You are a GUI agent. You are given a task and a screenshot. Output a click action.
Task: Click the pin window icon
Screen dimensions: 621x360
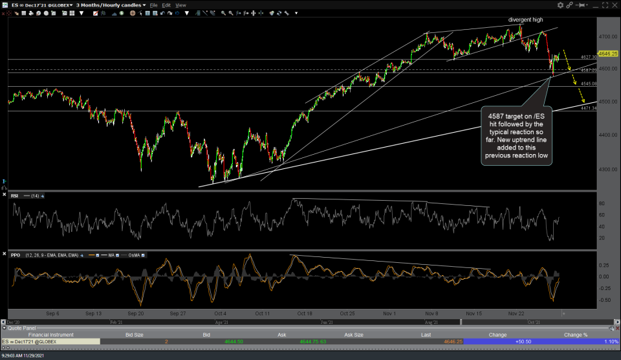pos(581,5)
